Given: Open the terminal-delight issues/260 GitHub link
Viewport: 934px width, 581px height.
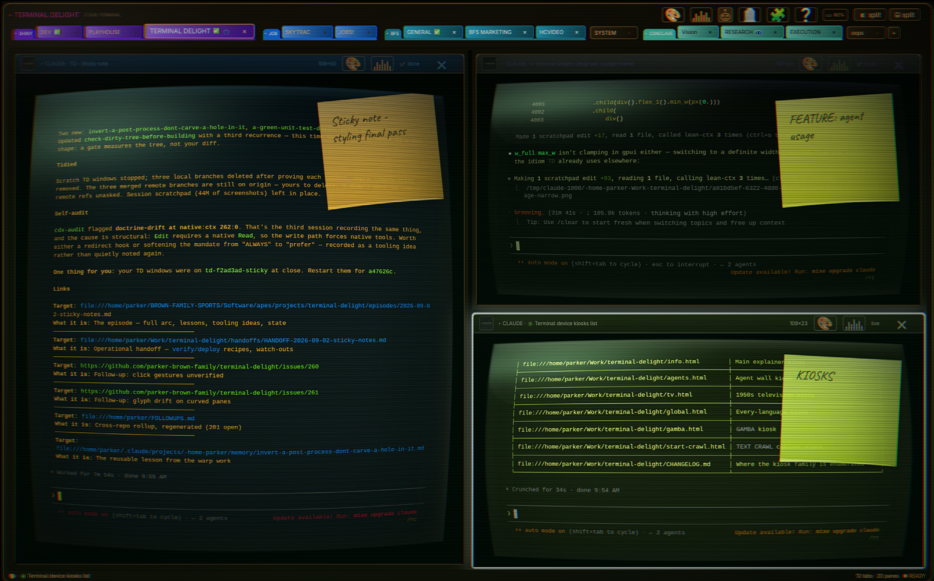Looking at the screenshot, I should [x=200, y=366].
